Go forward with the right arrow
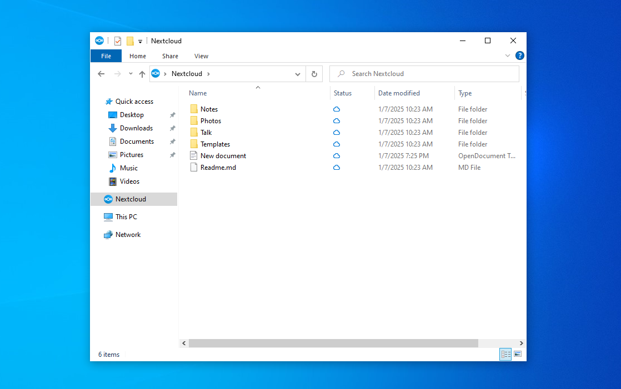 click(117, 74)
